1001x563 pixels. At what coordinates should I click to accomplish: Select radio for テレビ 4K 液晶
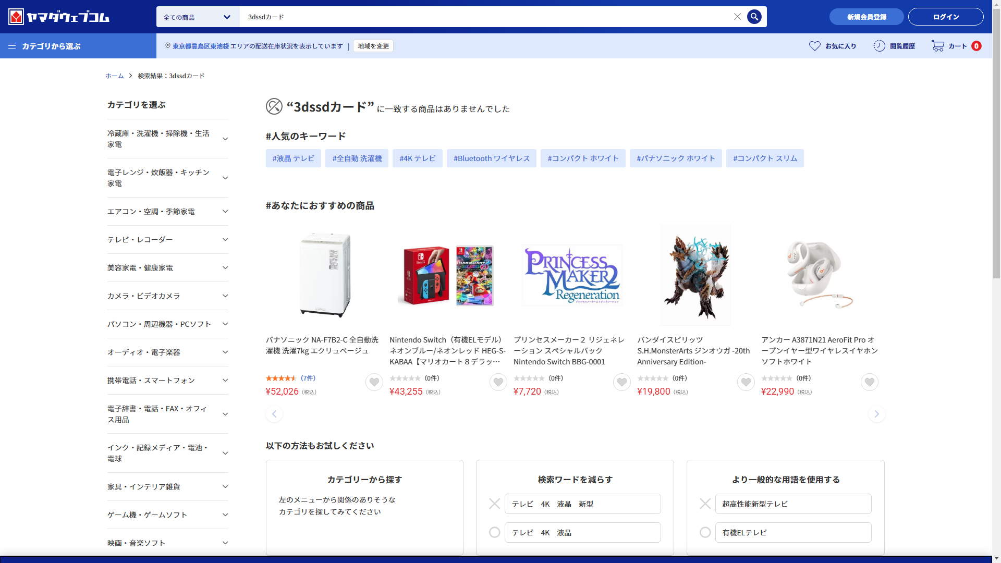(x=494, y=532)
